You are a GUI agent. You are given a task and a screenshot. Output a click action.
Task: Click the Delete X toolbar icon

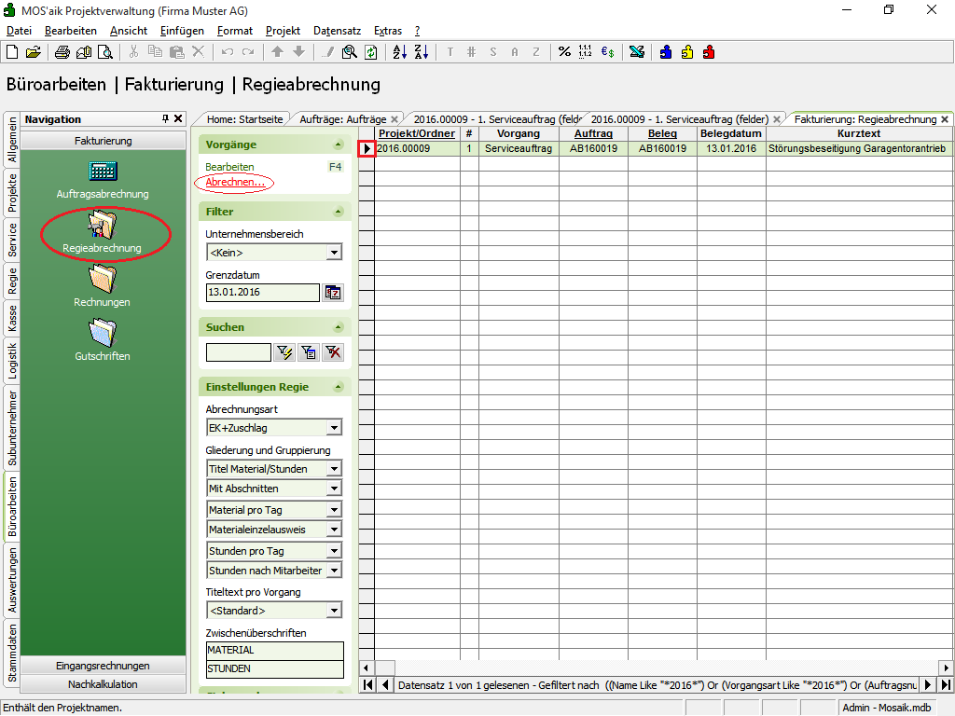[x=199, y=52]
